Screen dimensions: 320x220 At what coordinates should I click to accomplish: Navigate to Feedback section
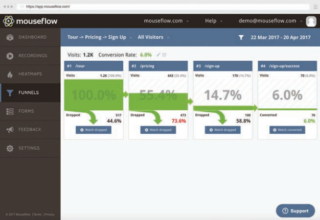tap(30, 130)
